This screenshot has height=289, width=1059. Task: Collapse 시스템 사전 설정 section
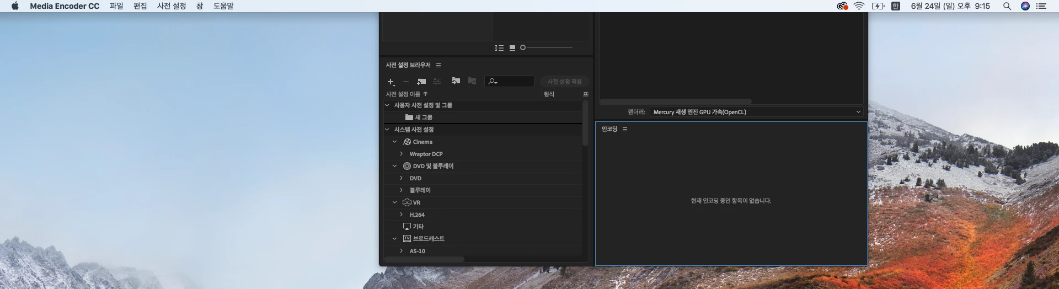(387, 129)
